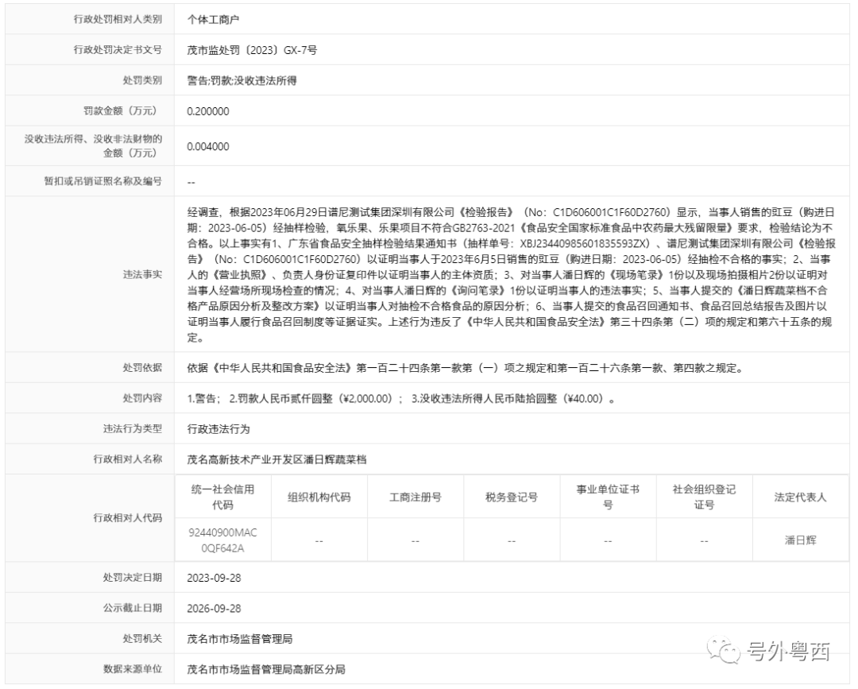Click the 处罚内容 label
This screenshot has width=858, height=689.
(142, 398)
